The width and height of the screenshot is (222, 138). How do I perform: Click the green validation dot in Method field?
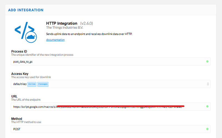(x=207, y=129)
